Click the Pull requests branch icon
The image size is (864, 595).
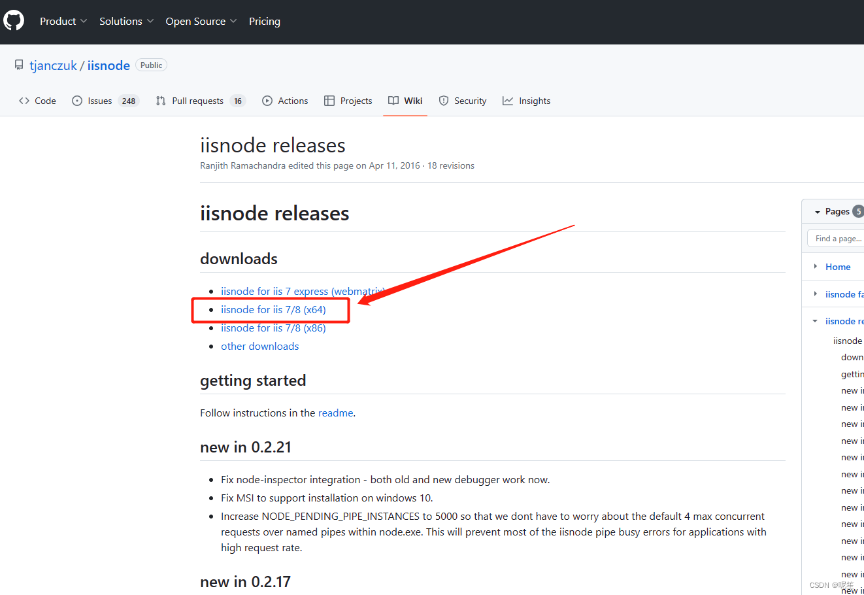pos(161,101)
